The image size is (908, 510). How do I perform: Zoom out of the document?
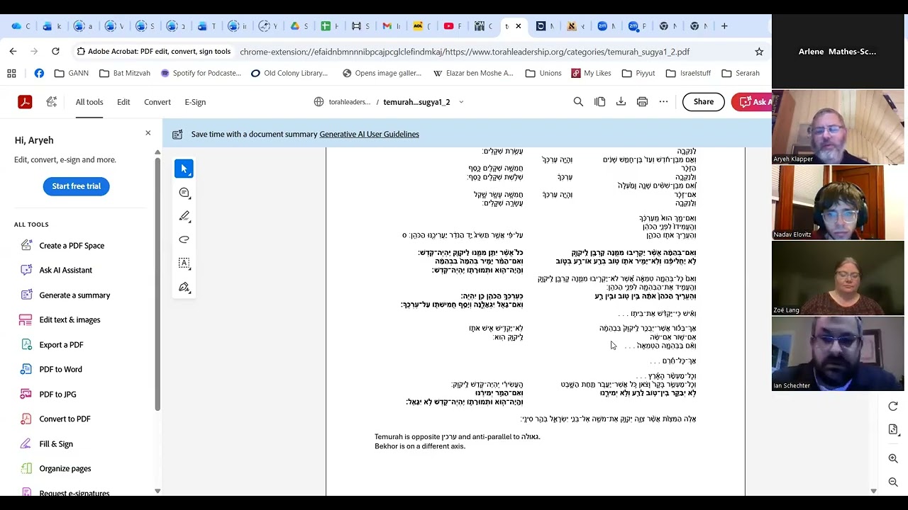pos(893,482)
